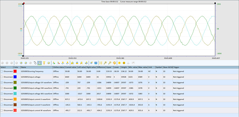The image size is (239, 117).
Task: Enable the Running frequency channel checkbox
Action: (x=2, y=71)
